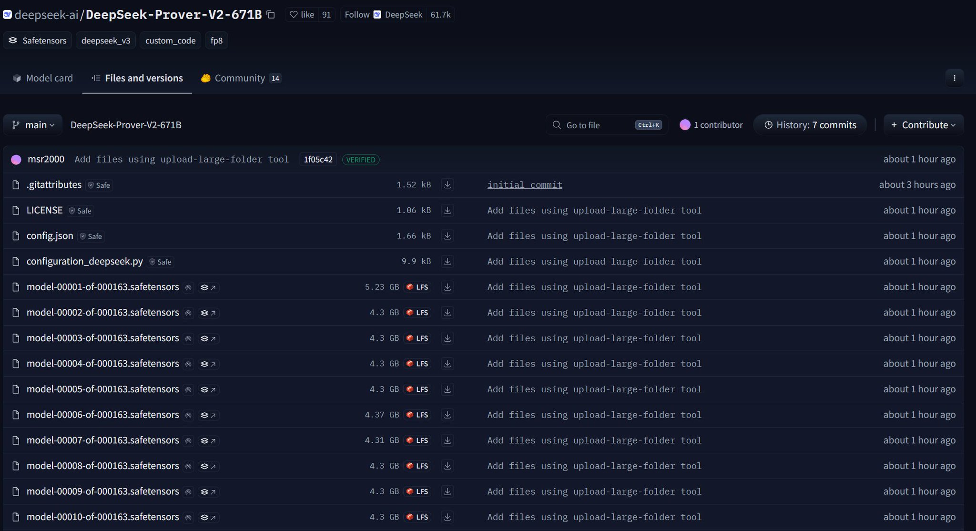Image resolution: width=976 pixels, height=531 pixels.
Task: Switch to the Model card tab
Action: (x=43, y=78)
